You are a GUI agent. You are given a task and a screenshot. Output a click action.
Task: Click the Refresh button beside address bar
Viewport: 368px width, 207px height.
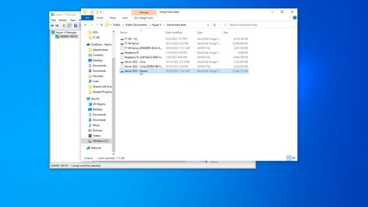click(214, 25)
